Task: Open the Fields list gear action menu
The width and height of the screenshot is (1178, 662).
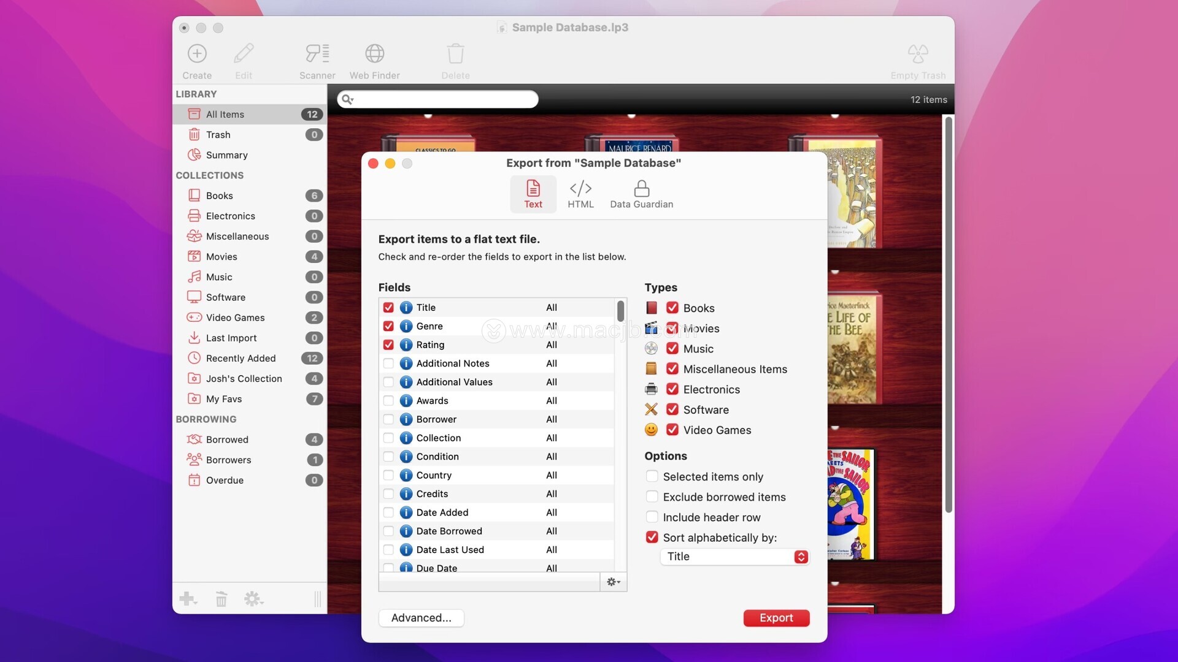Action: pos(613,582)
